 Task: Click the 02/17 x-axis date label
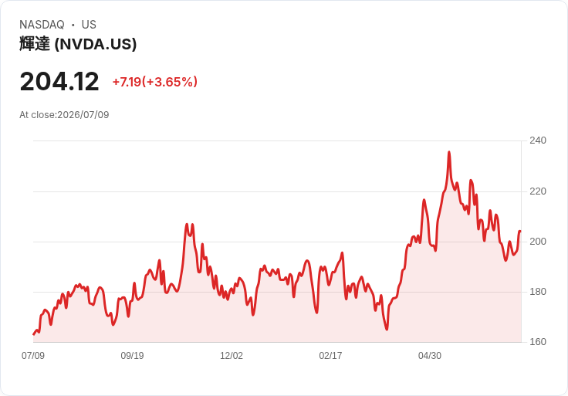[x=330, y=356]
